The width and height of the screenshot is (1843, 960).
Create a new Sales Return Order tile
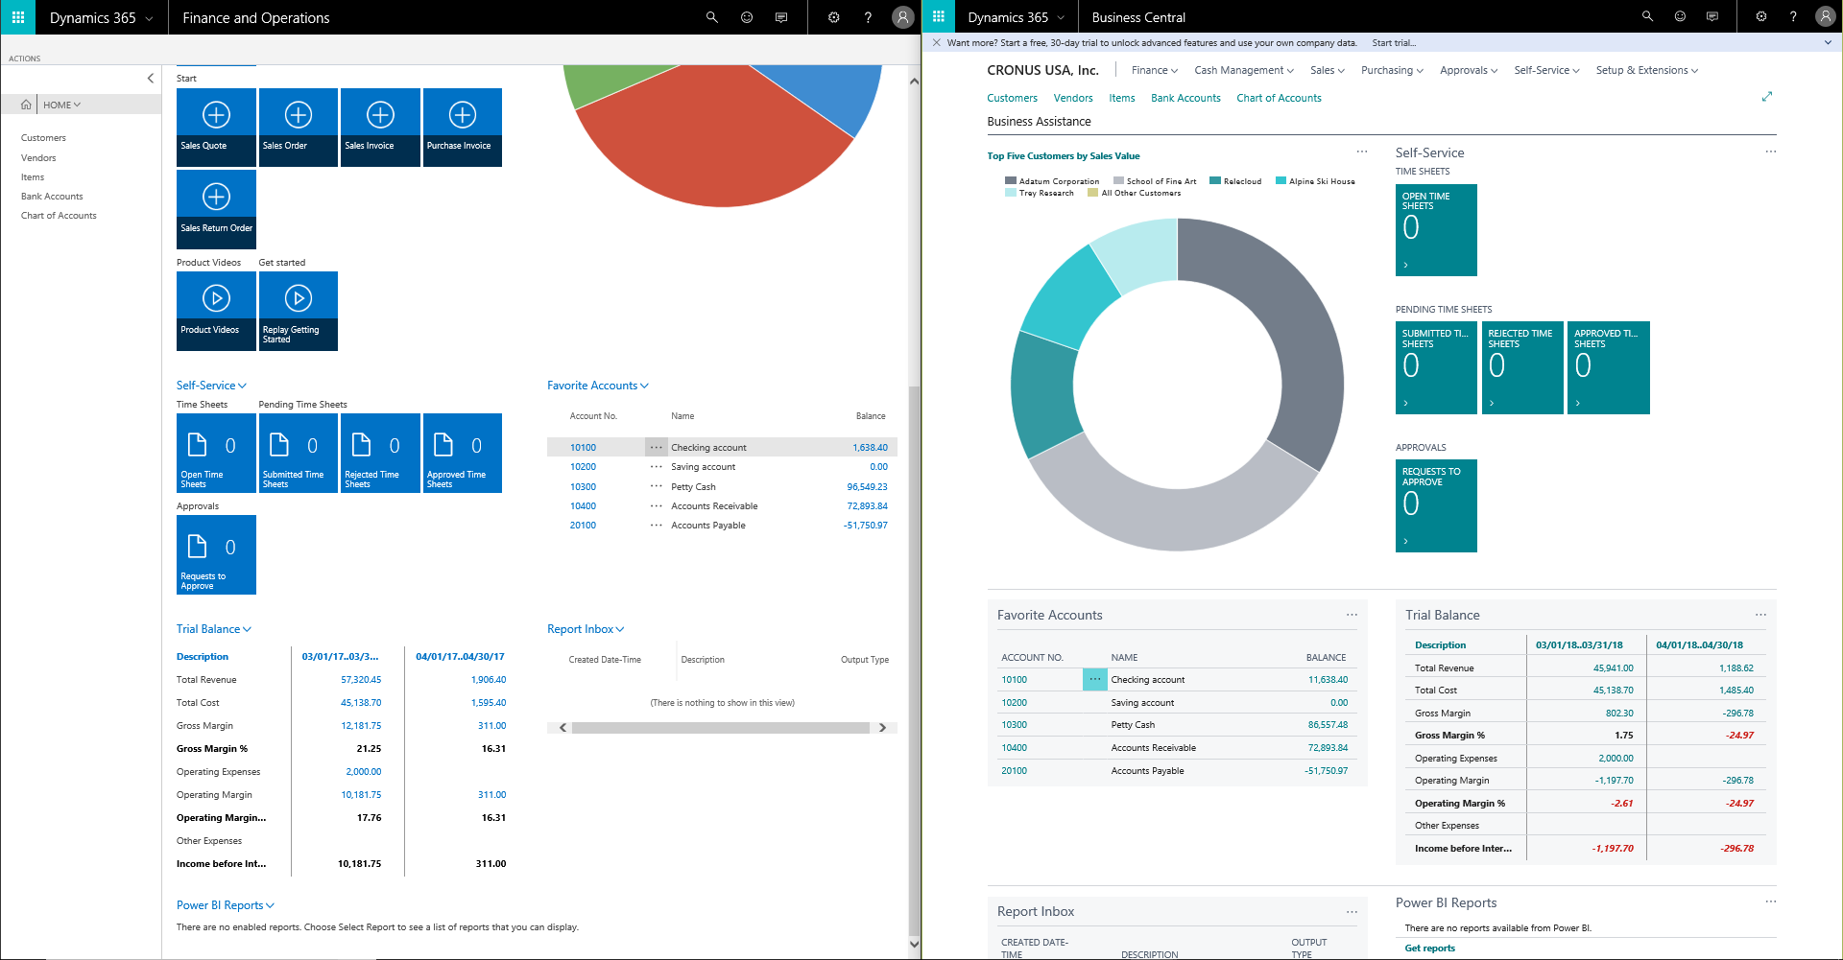tap(216, 209)
